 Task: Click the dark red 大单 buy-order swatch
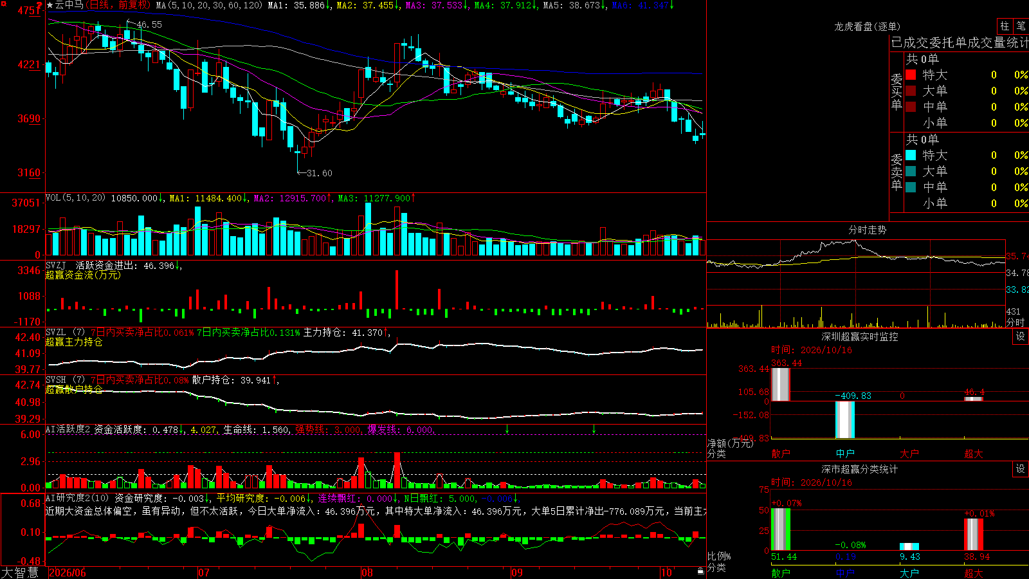click(x=911, y=91)
